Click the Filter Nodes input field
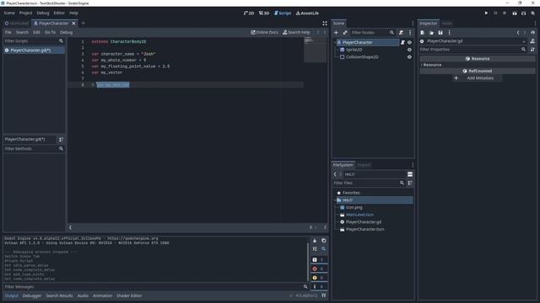Viewport: 540px width, 303px height. (x=372, y=33)
